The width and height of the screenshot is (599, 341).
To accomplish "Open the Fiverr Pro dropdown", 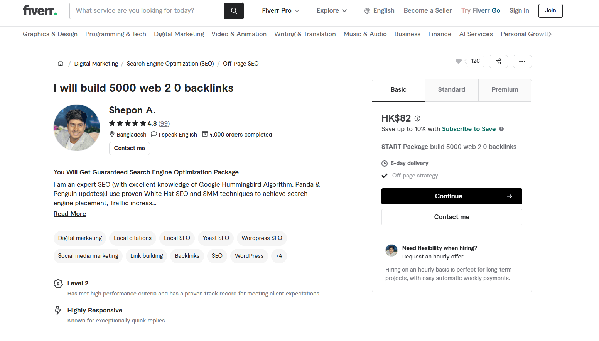I will tap(280, 11).
